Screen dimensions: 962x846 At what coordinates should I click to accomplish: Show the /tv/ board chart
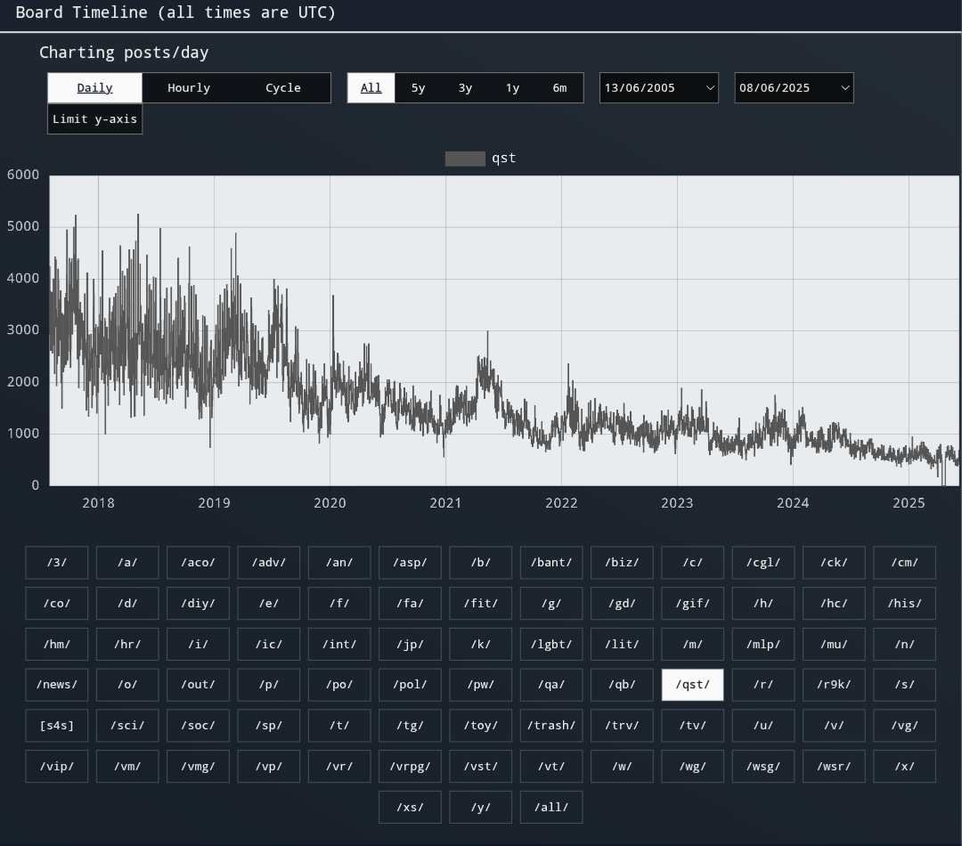point(693,726)
